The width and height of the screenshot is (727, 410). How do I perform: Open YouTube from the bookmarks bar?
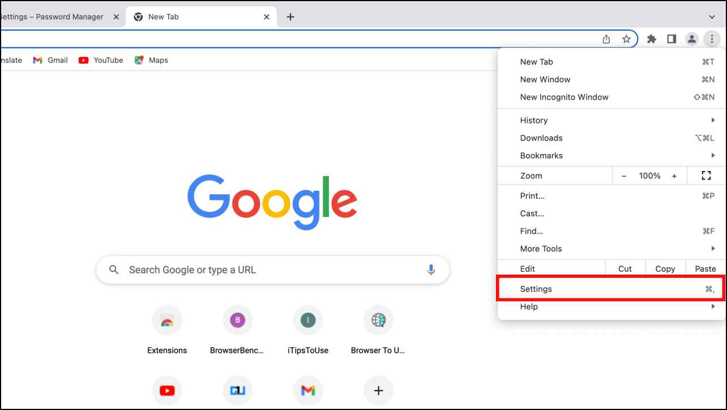point(101,60)
